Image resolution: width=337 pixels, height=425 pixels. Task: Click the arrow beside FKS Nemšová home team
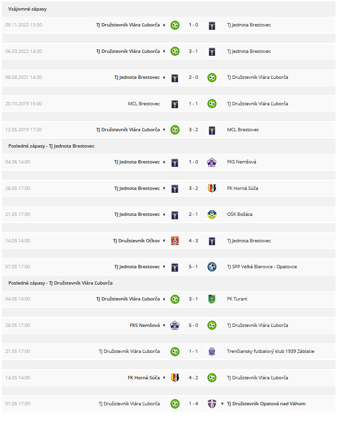(164, 325)
